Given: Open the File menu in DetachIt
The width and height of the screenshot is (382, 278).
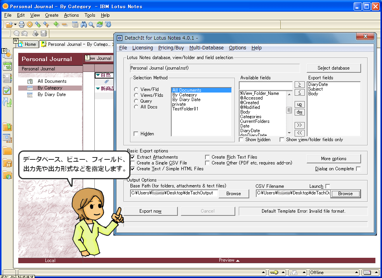Looking at the screenshot, I should click(123, 48).
